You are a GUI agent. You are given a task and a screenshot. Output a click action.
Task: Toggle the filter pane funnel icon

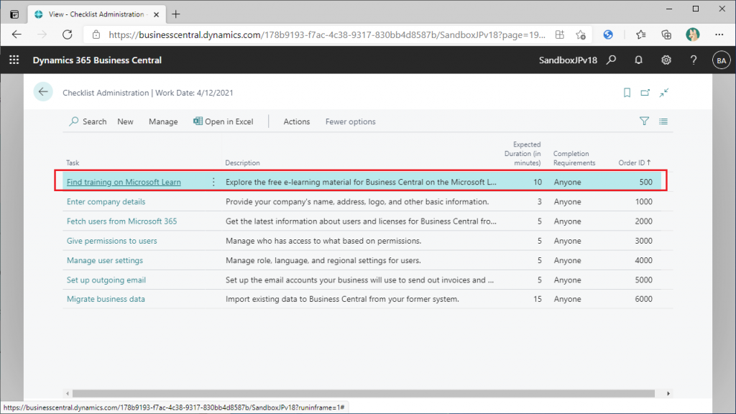point(645,121)
